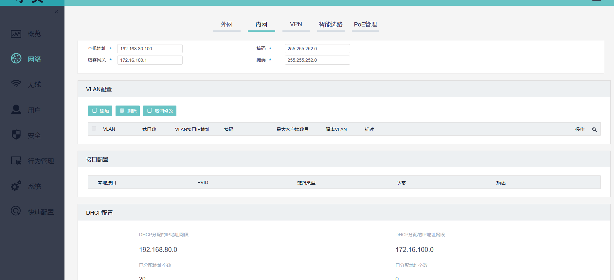Click the 接口配置 section title
The image size is (614, 280).
[x=97, y=159]
